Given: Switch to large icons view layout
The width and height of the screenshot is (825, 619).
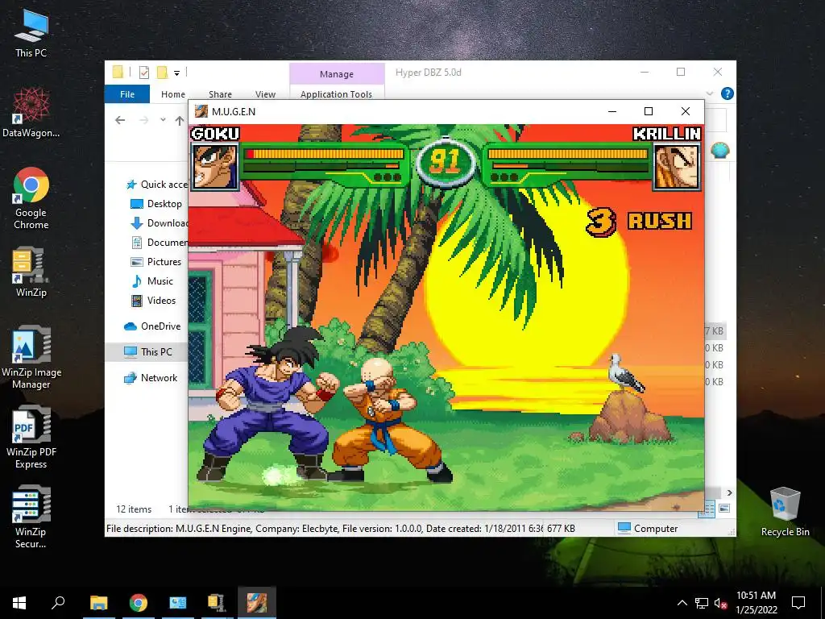Looking at the screenshot, I should (x=724, y=509).
